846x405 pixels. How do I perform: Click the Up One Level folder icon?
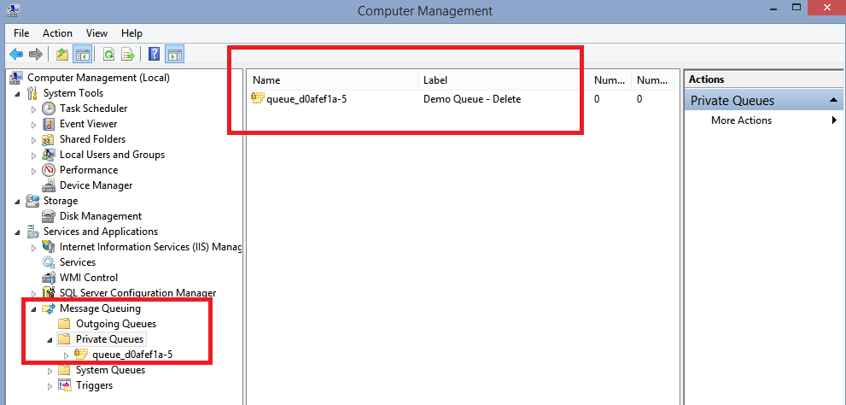(61, 55)
